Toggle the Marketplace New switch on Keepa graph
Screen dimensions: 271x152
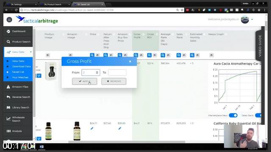pos(233,115)
